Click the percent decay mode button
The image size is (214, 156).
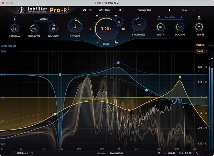pyautogui.click(x=119, y=22)
